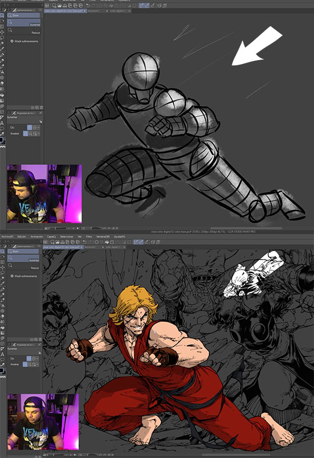Choose the Pen tool in the upper window
Screen dimensions: 314x458
(x=2, y=55)
